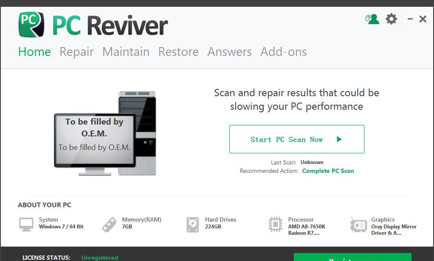This screenshot has height=261, width=434.
Task: Click Start PC Scan Now button
Action: click(297, 139)
